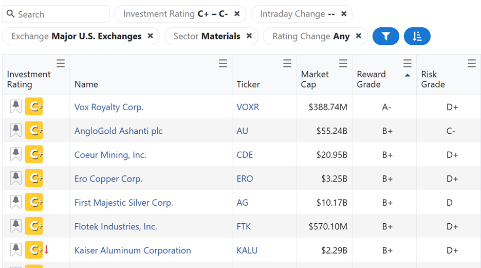Click the C+ rating badge for Ero Copper
481x268 pixels.
click(34, 178)
